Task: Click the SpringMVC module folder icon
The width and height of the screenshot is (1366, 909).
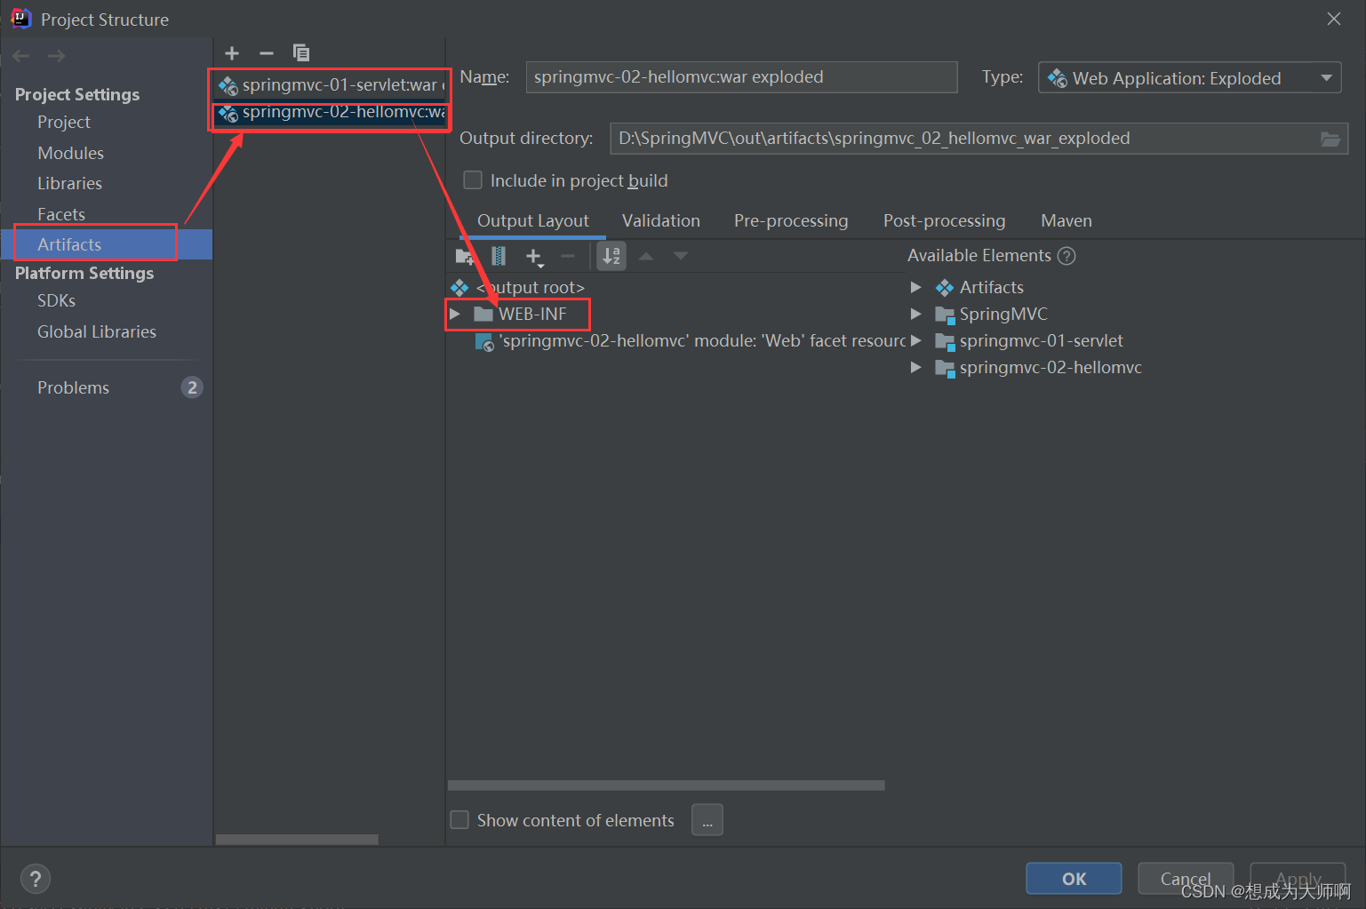Action: click(945, 315)
